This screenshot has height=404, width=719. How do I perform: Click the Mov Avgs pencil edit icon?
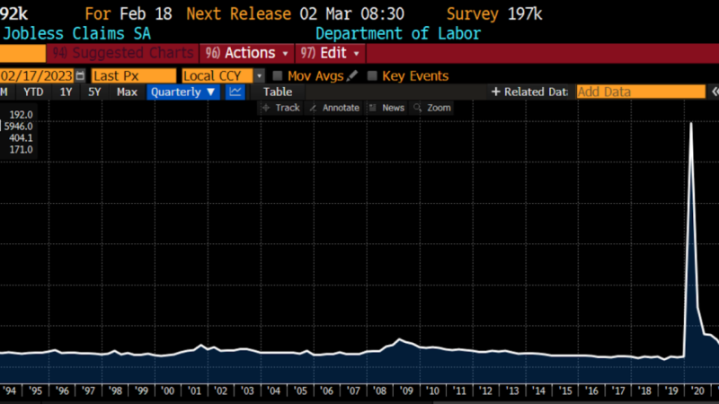coord(352,76)
